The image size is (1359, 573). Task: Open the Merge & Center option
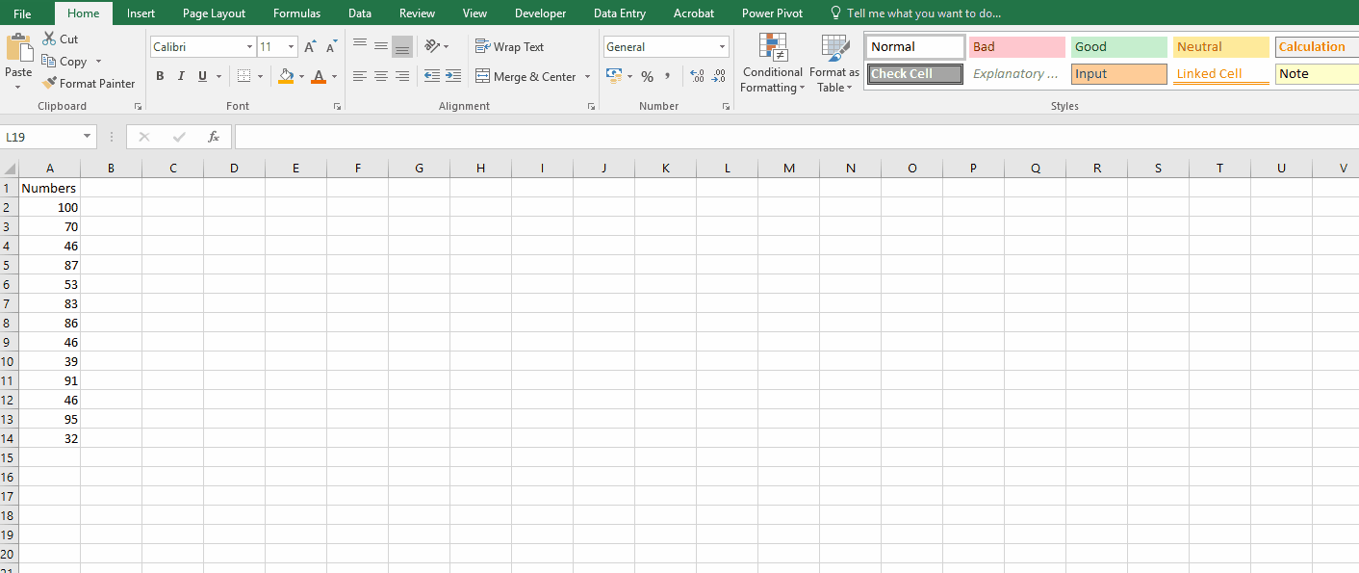[x=526, y=76]
